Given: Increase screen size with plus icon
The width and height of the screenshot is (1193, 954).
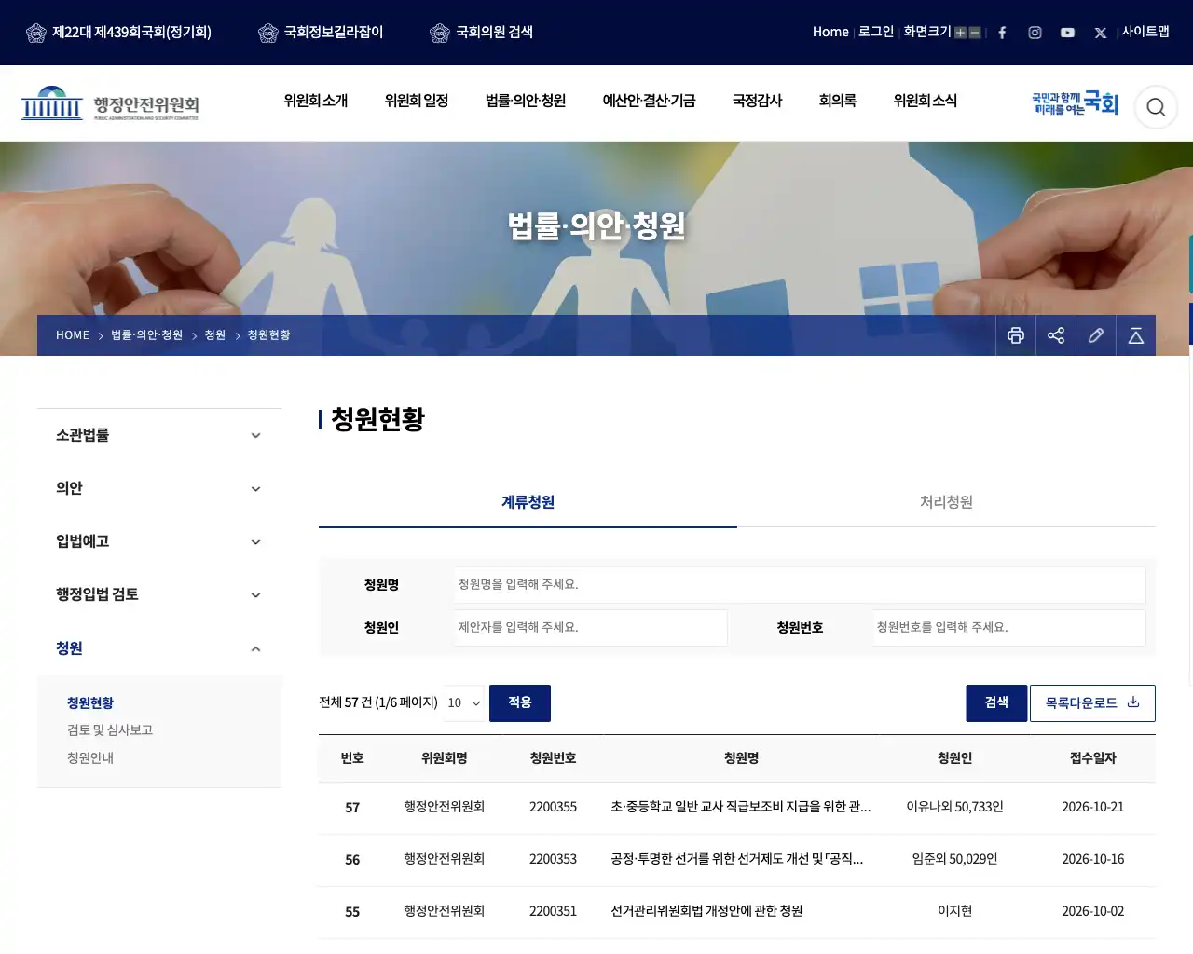Looking at the screenshot, I should pos(960,33).
